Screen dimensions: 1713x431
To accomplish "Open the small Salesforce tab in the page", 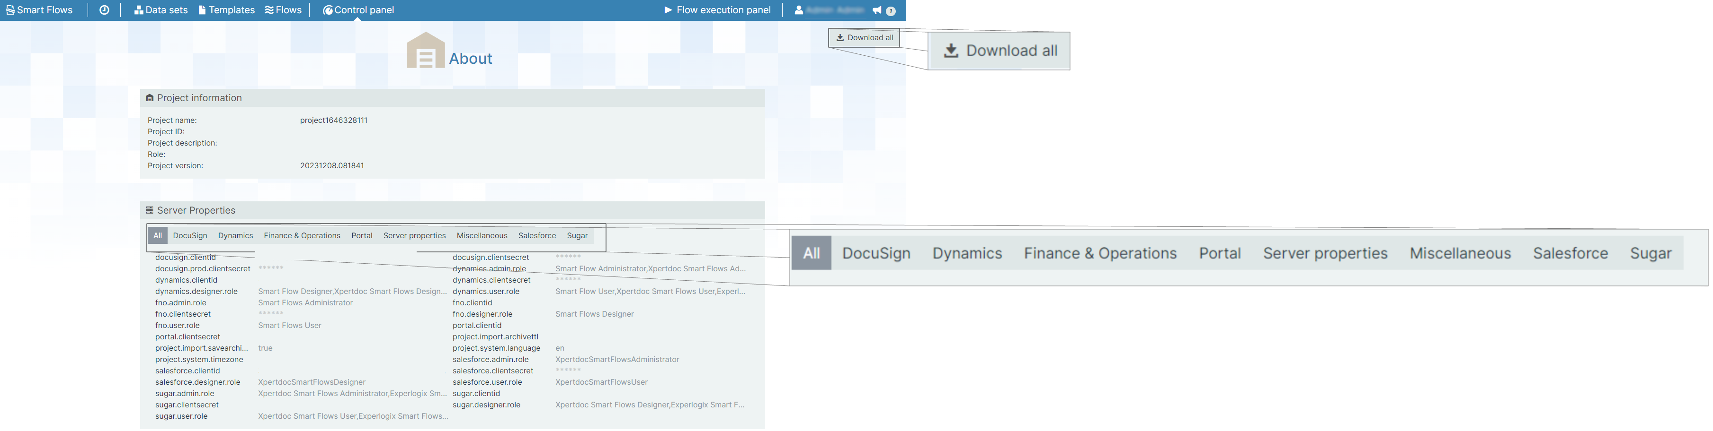I will [537, 236].
